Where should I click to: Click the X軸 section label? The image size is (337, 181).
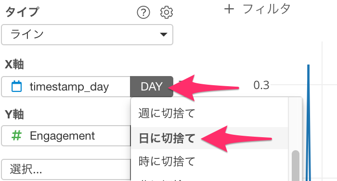pyautogui.click(x=14, y=64)
